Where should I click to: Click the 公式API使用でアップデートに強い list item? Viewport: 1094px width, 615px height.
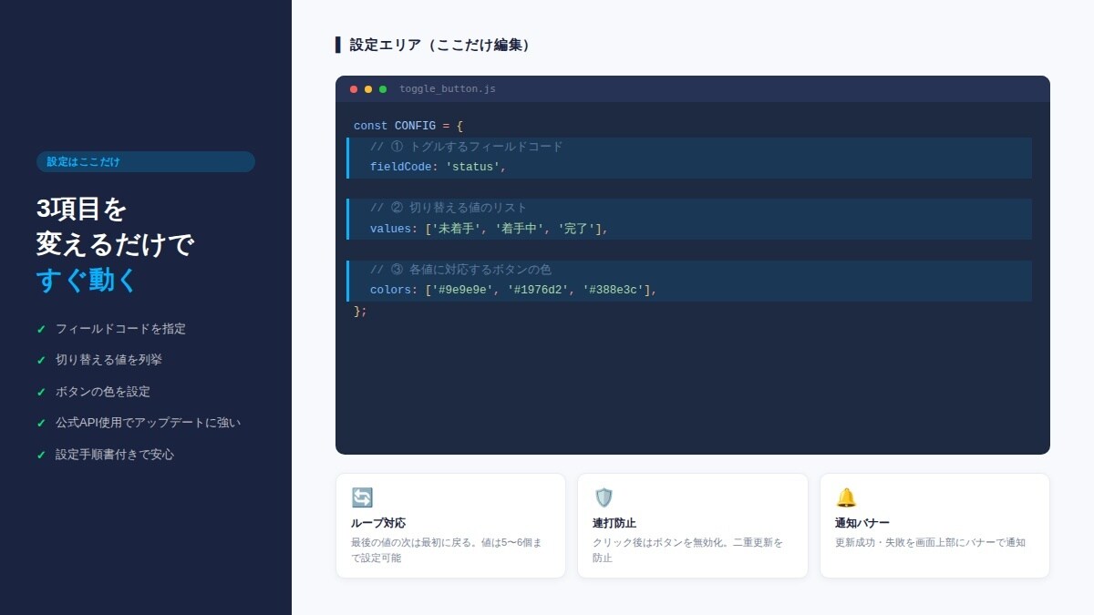pyautogui.click(x=148, y=423)
